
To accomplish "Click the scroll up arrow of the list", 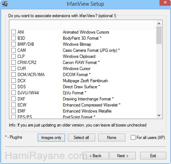I will click(159, 24).
